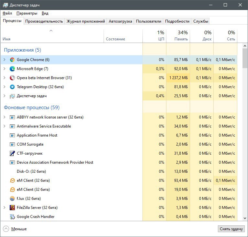The height and width of the screenshot is (237, 248).
Task: Sort by the ЦП column header
Action: pos(154,36)
